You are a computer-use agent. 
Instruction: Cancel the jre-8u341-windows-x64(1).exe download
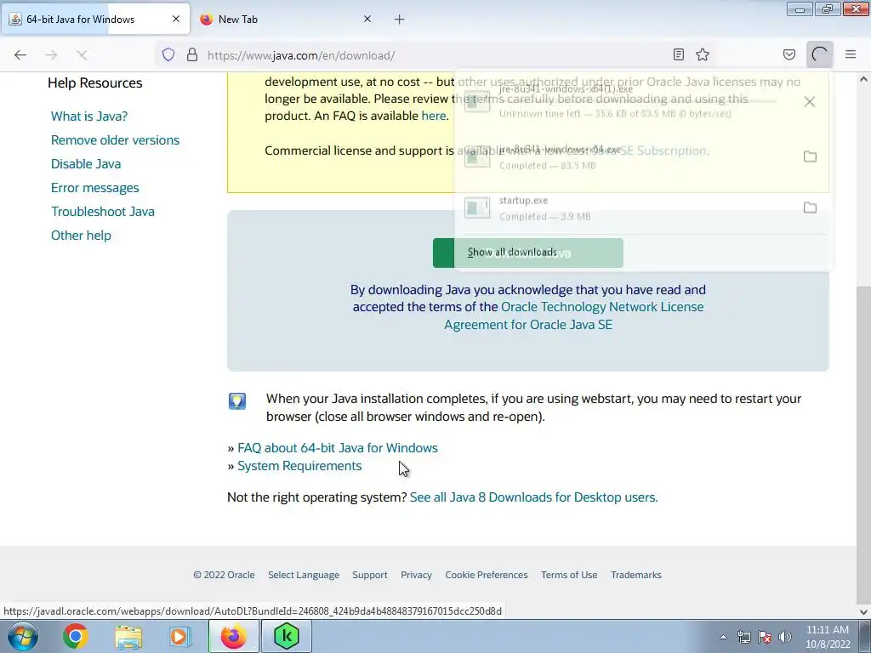pos(810,102)
